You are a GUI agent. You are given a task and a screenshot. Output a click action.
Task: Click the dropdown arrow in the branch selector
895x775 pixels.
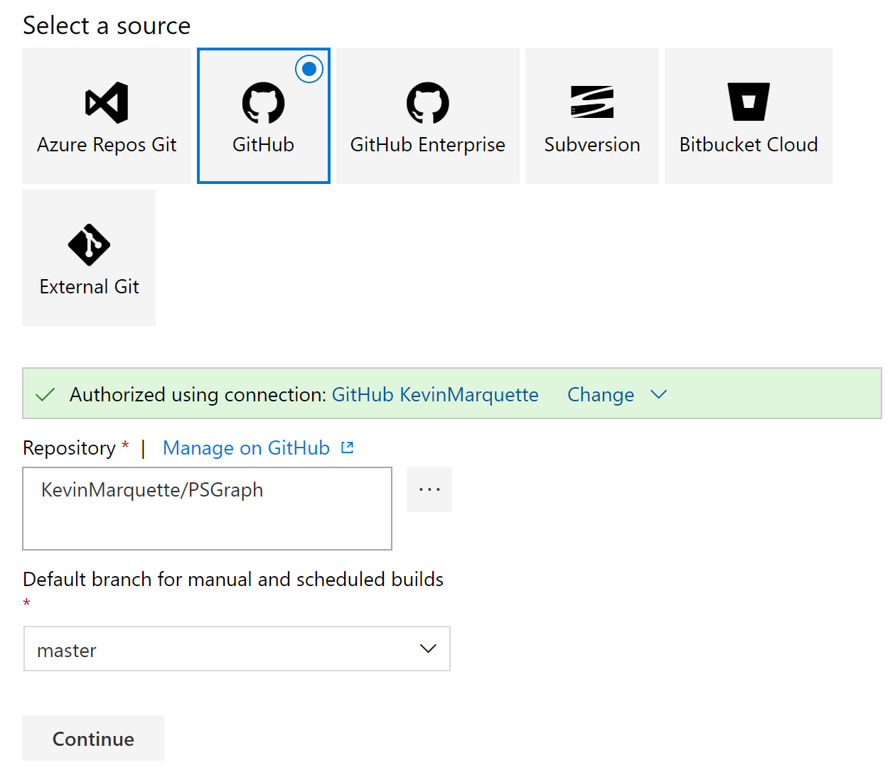click(x=428, y=649)
